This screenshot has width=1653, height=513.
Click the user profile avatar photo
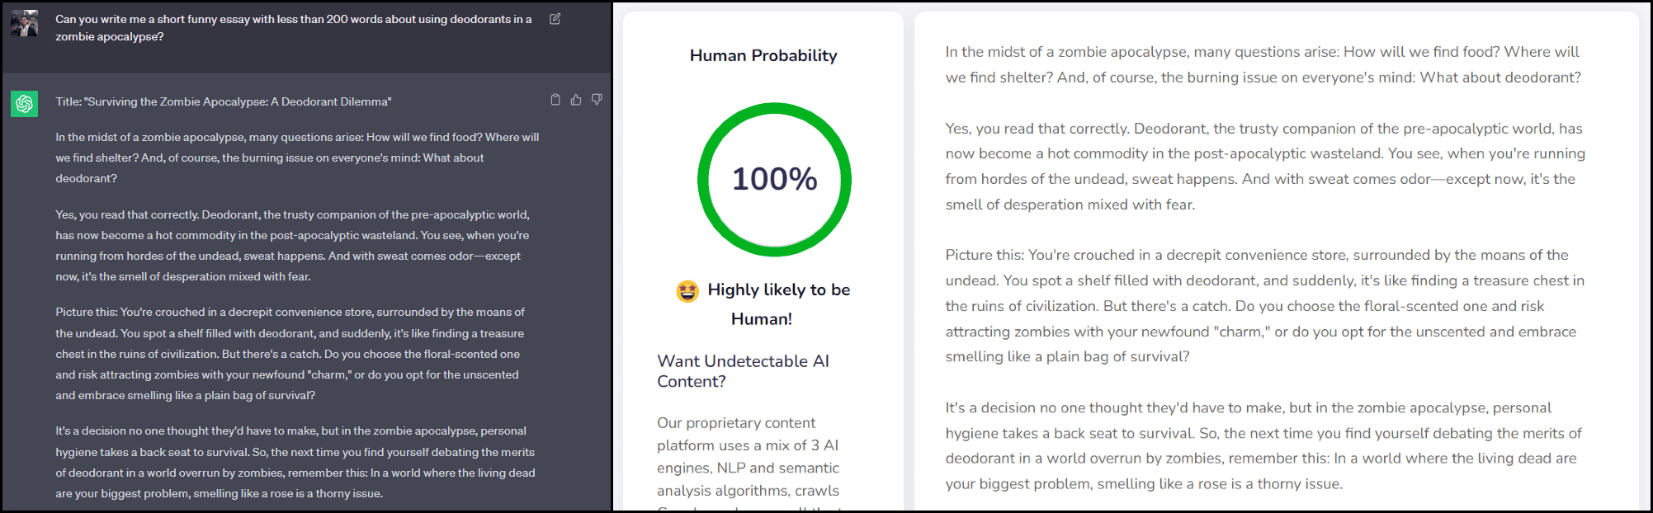pyautogui.click(x=25, y=23)
